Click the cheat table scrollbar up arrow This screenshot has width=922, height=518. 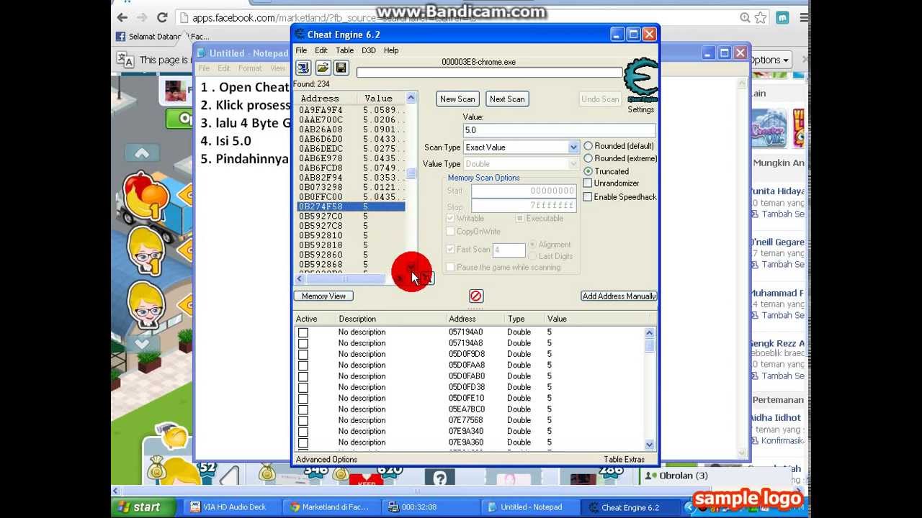(x=650, y=332)
